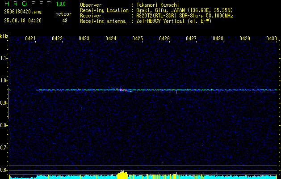Select the version number 1.0.0

point(61,4)
